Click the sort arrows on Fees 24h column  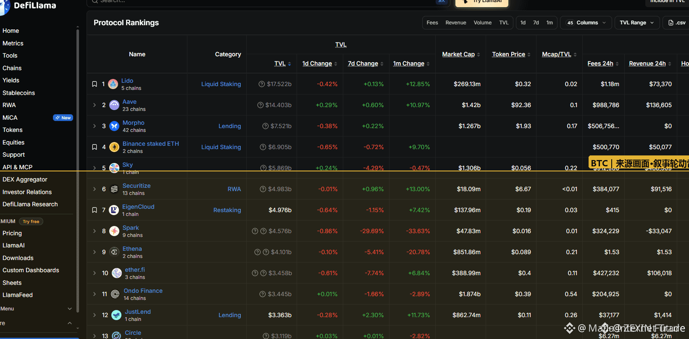point(618,64)
